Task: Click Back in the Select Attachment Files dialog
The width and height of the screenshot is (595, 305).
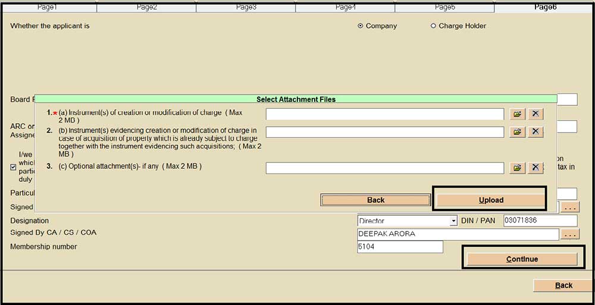Action: tap(375, 200)
